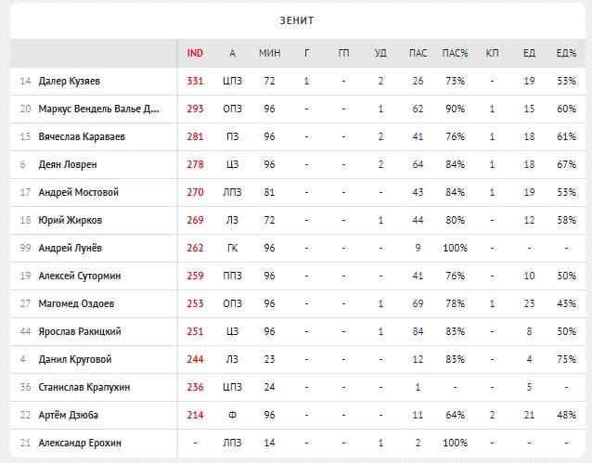Sort table by IND column header
Image resolution: width=592 pixels, height=463 pixels.
click(x=195, y=53)
